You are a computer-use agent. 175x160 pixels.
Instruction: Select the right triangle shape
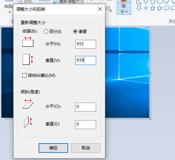[139, 2]
